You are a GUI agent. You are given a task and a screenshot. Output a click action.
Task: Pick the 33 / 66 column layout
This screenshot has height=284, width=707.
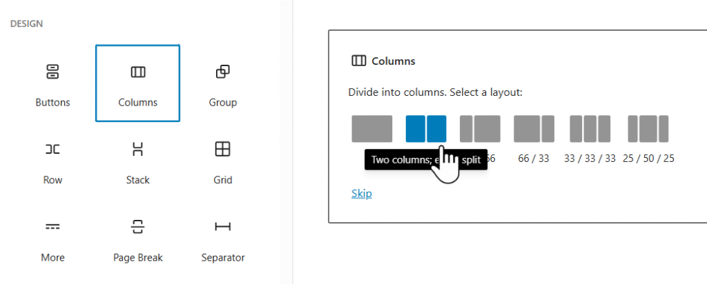pyautogui.click(x=480, y=129)
